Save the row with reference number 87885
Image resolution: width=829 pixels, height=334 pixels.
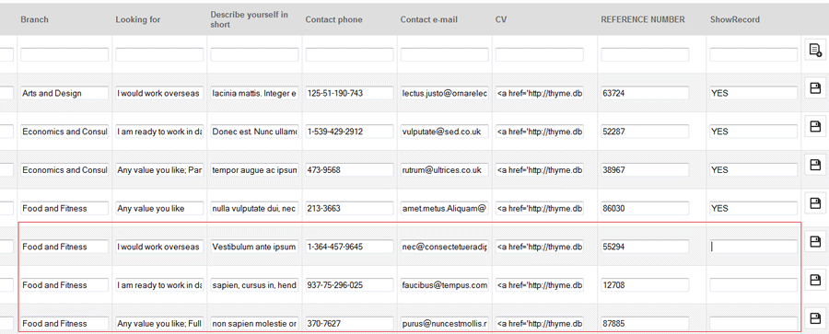tap(815, 318)
